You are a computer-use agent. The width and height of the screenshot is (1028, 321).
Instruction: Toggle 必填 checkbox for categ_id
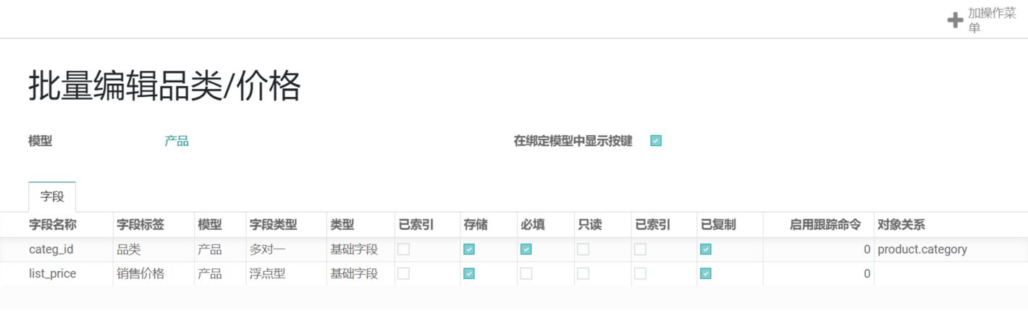[x=526, y=249]
